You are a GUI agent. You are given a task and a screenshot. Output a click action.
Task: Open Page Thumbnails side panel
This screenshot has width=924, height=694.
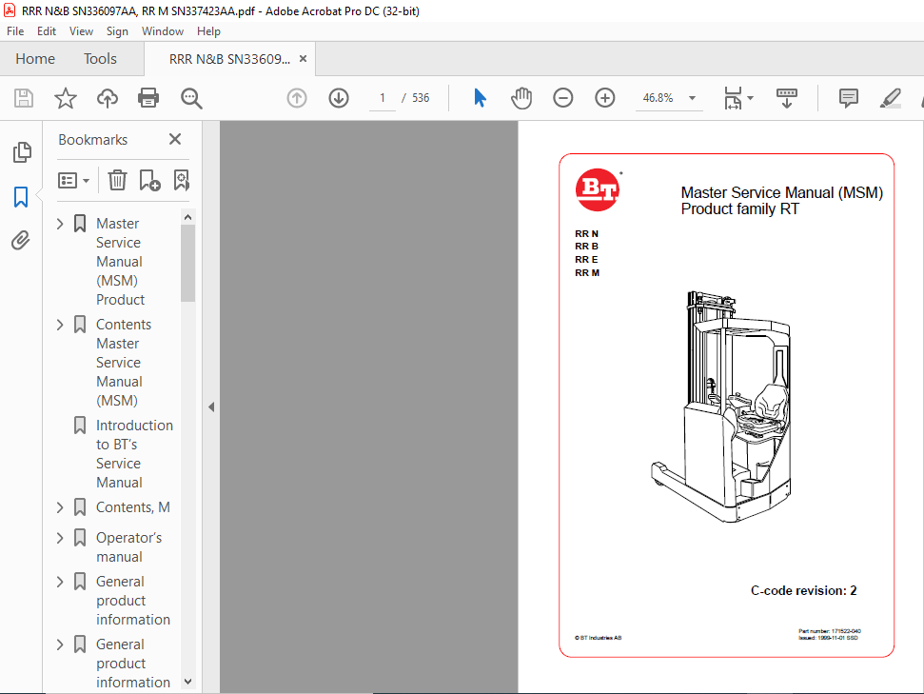(22, 152)
